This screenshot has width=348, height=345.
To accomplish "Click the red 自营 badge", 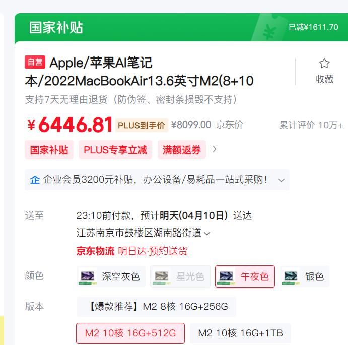I will (35, 62).
